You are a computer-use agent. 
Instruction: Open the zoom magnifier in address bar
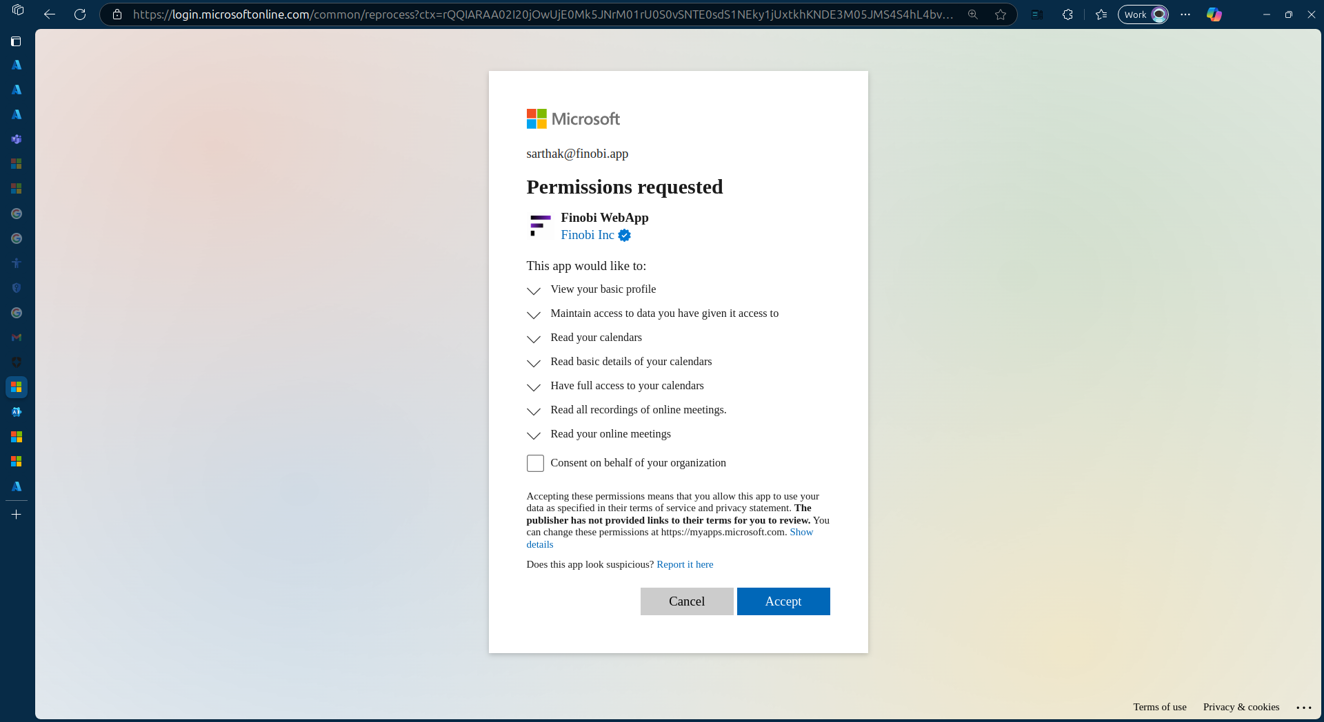973,14
